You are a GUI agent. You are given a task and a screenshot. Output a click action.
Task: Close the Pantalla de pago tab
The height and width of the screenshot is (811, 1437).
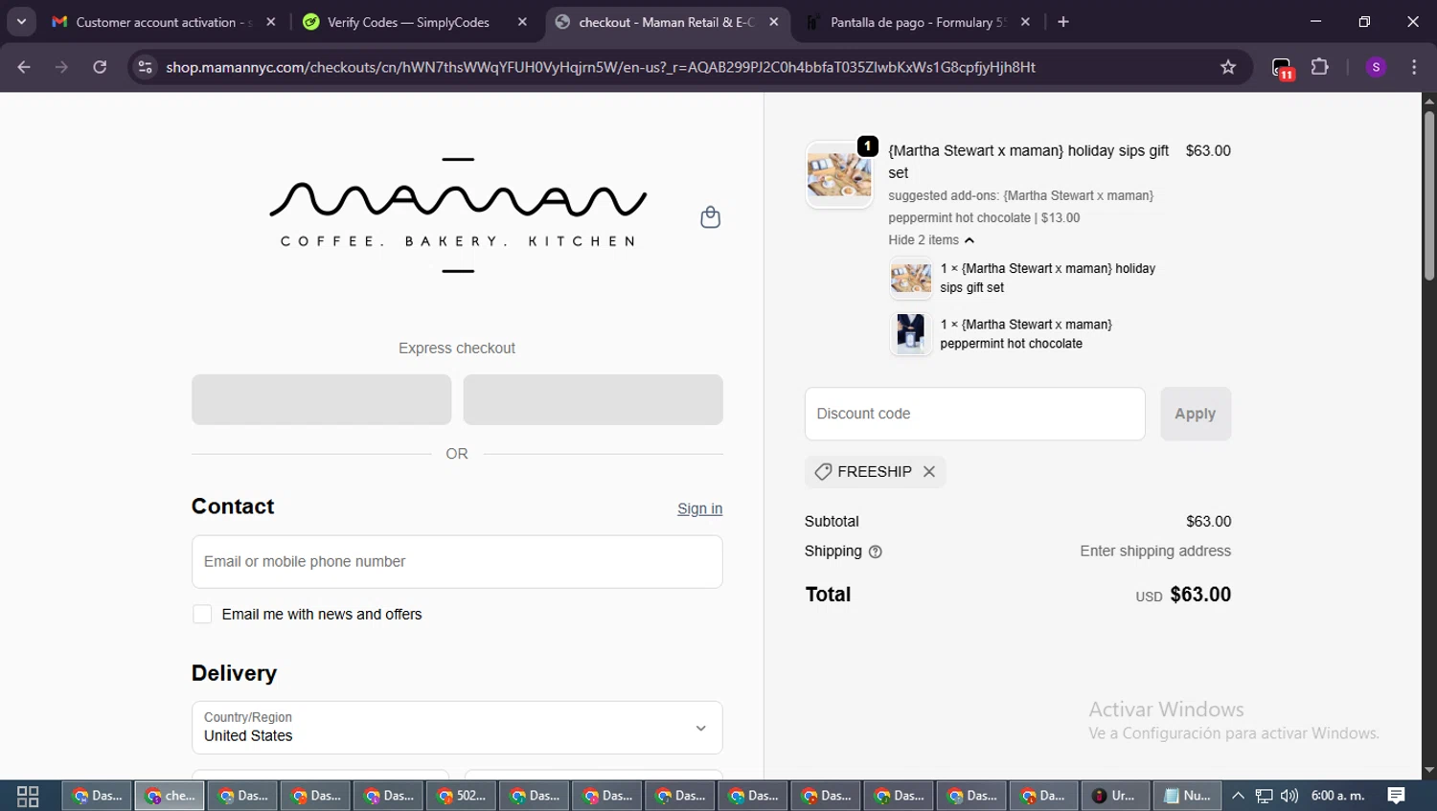tap(1026, 22)
